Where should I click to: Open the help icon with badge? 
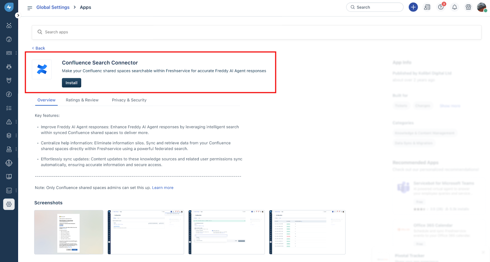(441, 7)
